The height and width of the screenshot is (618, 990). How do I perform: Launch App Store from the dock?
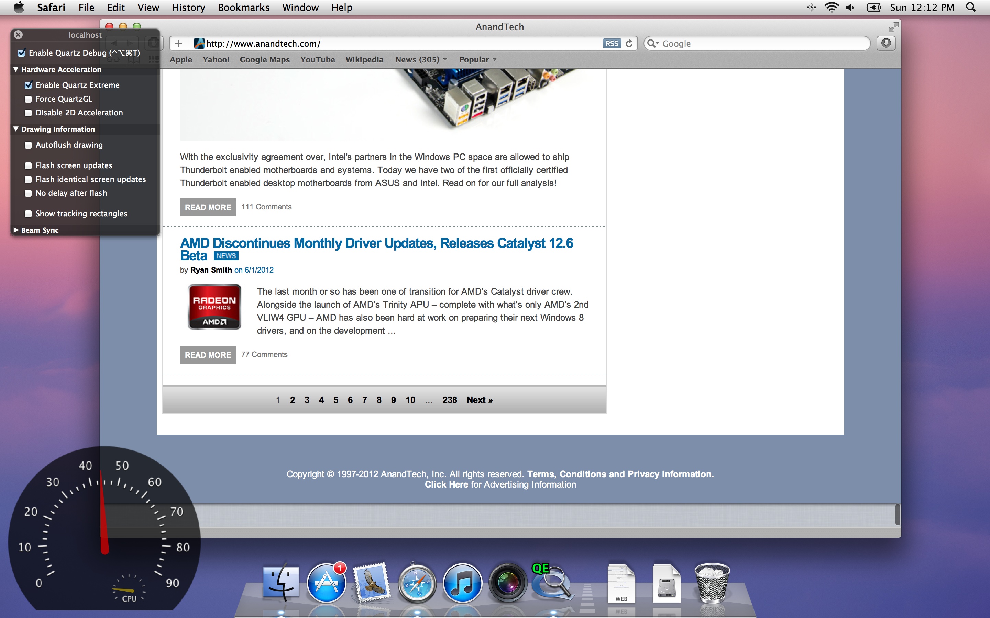(327, 583)
